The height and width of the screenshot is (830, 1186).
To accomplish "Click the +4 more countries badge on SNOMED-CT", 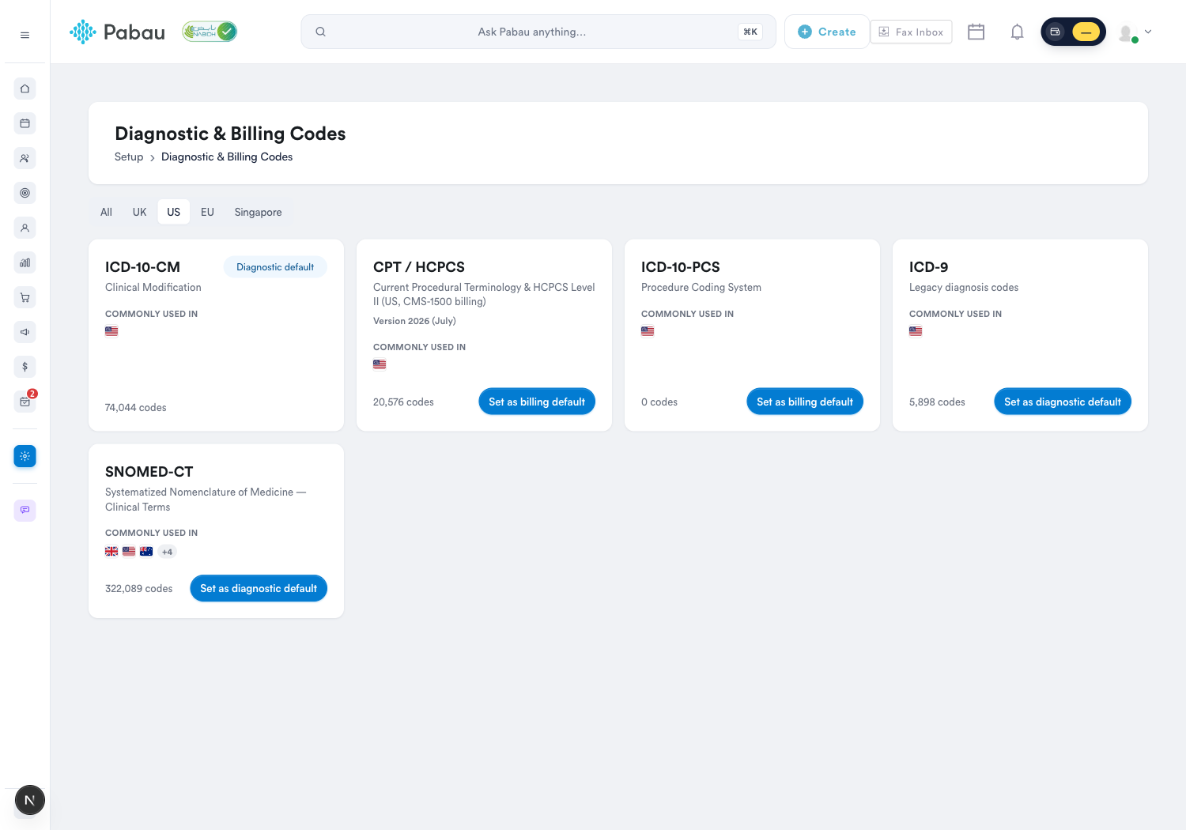I will click(x=167, y=552).
